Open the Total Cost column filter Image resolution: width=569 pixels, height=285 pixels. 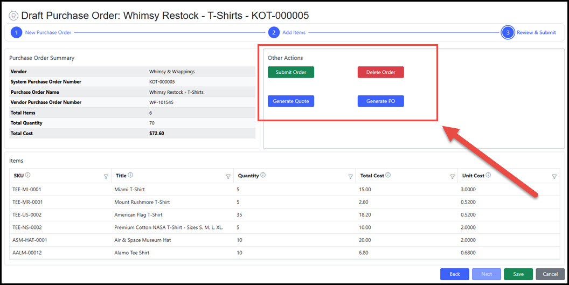pyautogui.click(x=452, y=176)
